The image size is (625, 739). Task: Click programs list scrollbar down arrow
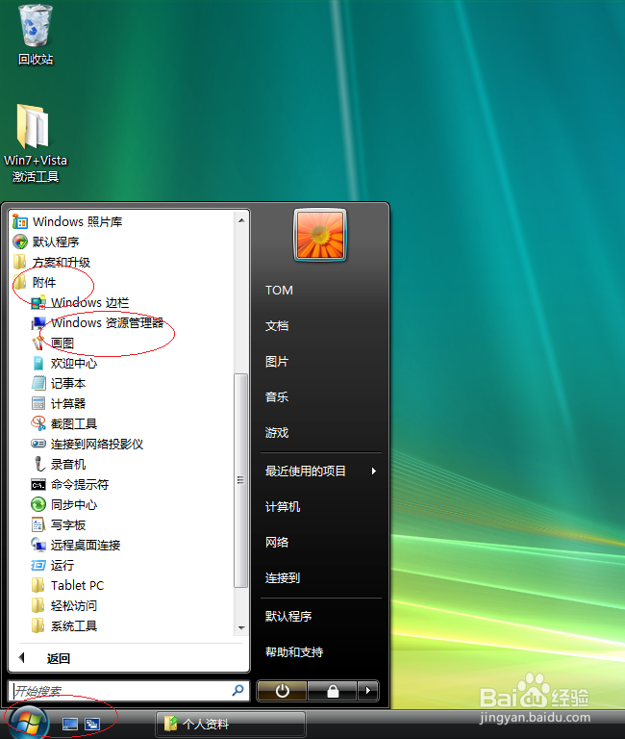point(241,627)
